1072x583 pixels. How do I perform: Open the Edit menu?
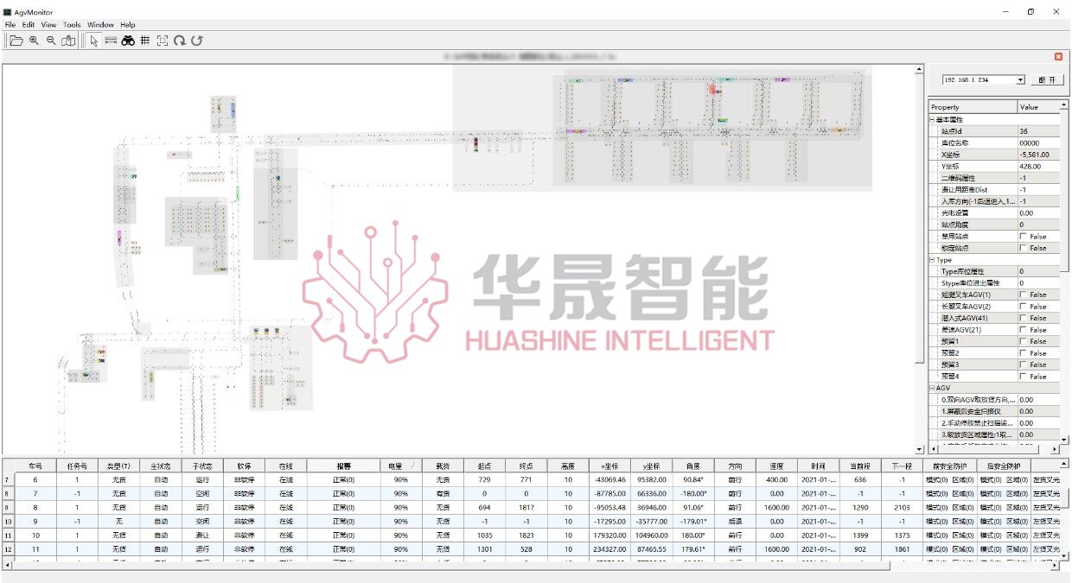pyautogui.click(x=29, y=25)
